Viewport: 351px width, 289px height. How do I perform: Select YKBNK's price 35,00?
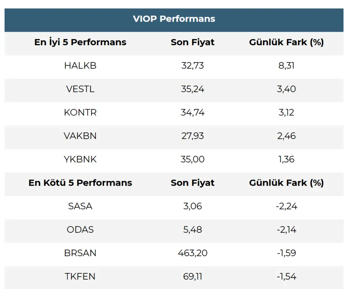(x=192, y=159)
